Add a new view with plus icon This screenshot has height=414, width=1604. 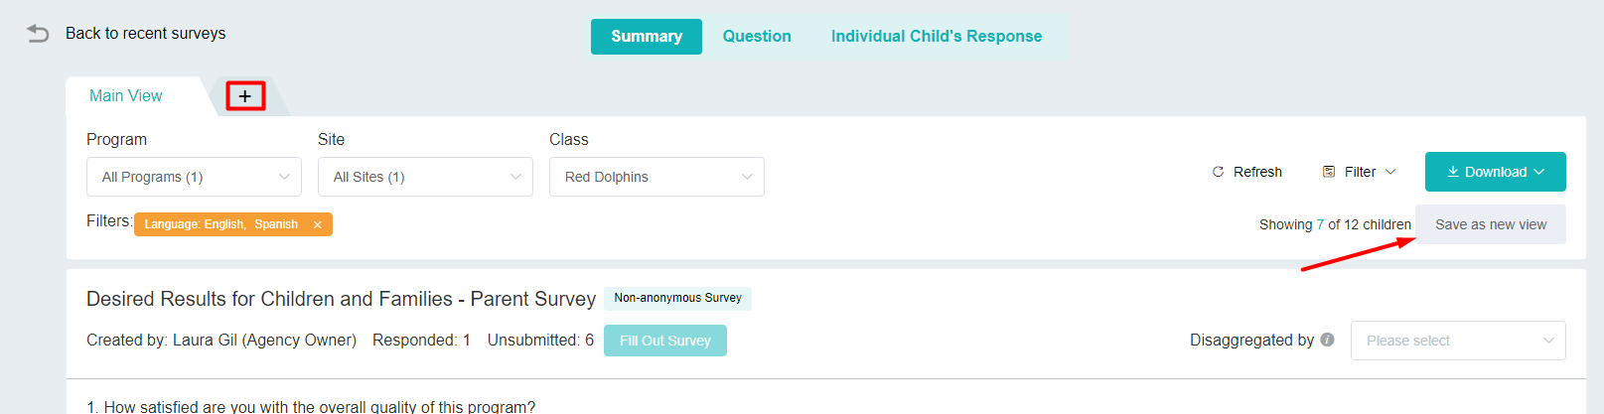tap(245, 96)
